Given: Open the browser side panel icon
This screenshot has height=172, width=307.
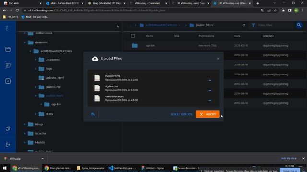Looking at the screenshot, I should pos(290,11).
